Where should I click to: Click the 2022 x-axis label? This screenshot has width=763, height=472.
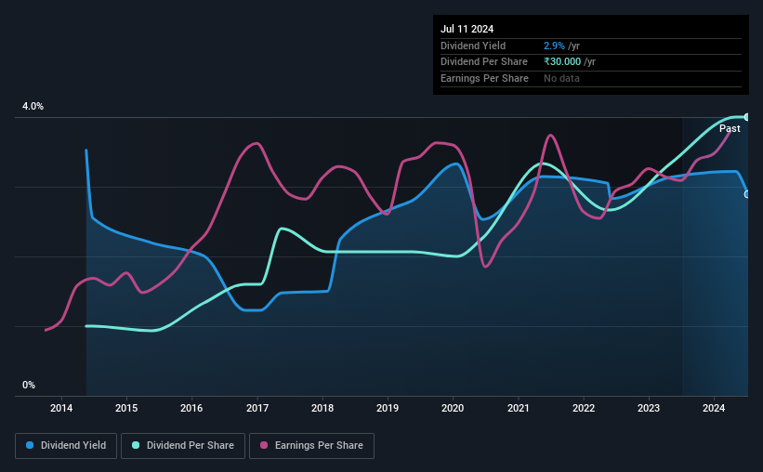[584, 408]
